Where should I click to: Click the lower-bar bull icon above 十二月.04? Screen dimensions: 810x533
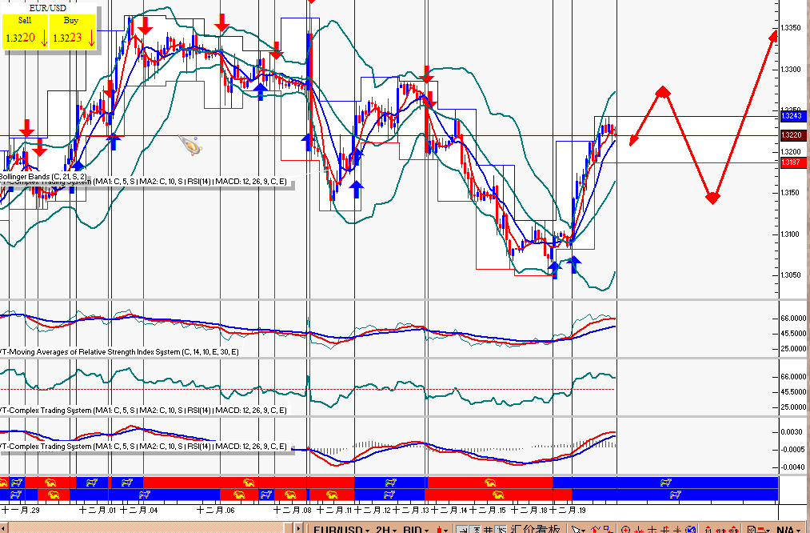tap(144, 495)
